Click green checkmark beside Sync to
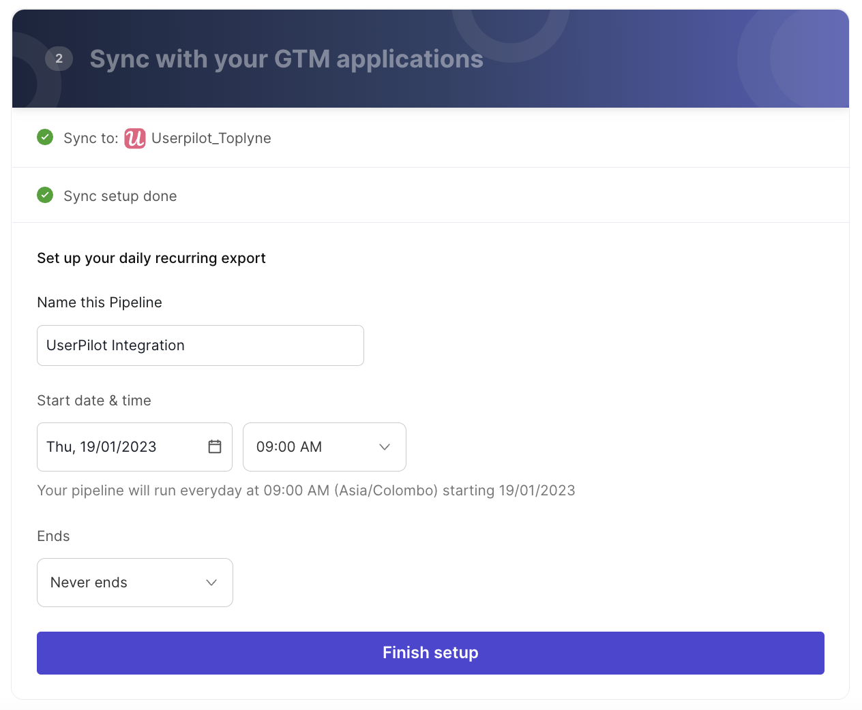This screenshot has height=710, width=862. [45, 138]
